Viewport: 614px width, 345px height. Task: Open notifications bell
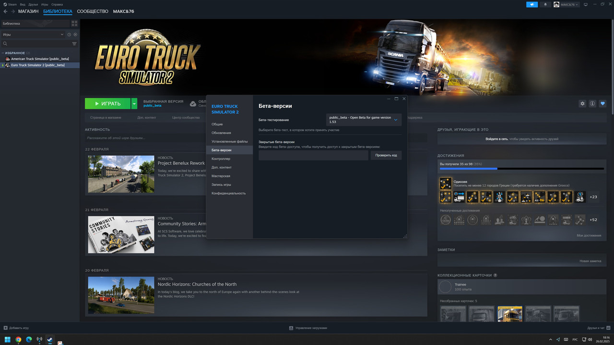[x=545, y=4]
